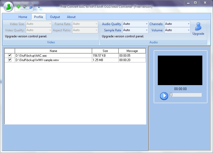Close the converter window
Screen dimensions: 213x153
[x=205, y=3]
